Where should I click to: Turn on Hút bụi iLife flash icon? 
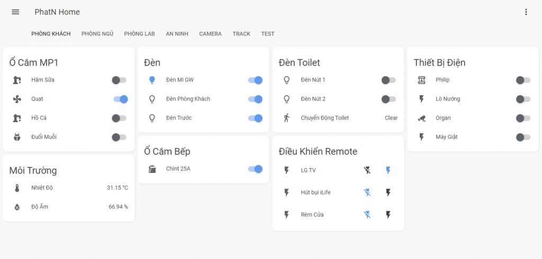tap(388, 192)
